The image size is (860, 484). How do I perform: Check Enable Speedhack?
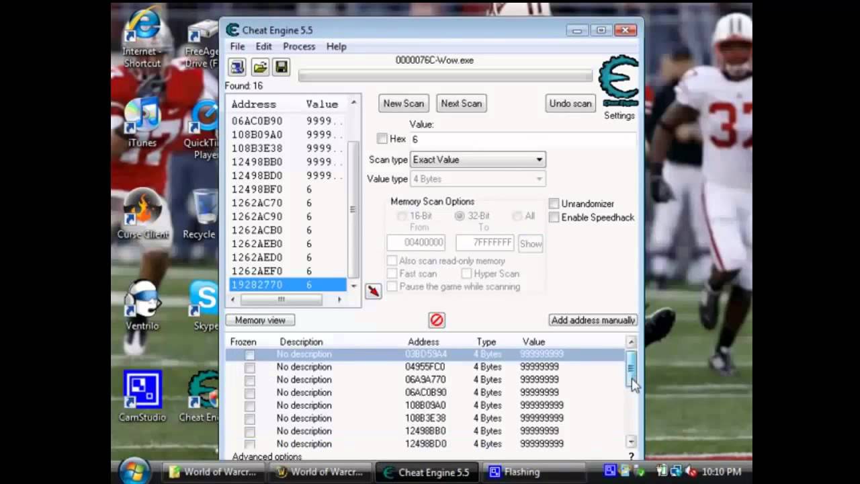(554, 217)
